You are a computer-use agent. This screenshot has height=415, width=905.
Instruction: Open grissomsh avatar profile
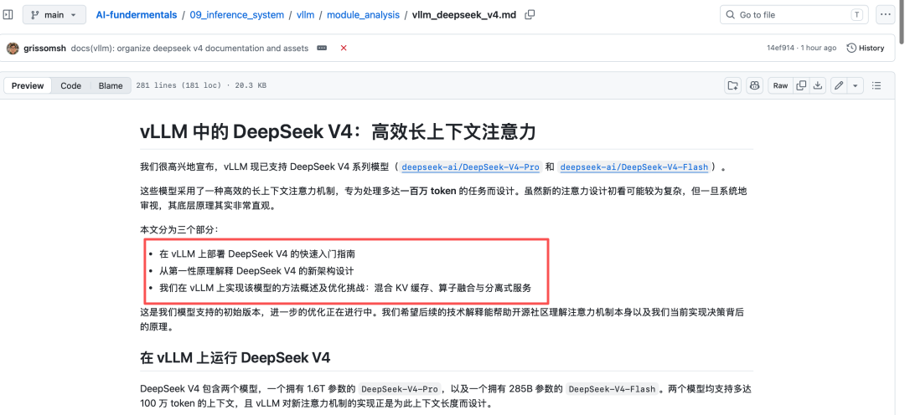13,49
